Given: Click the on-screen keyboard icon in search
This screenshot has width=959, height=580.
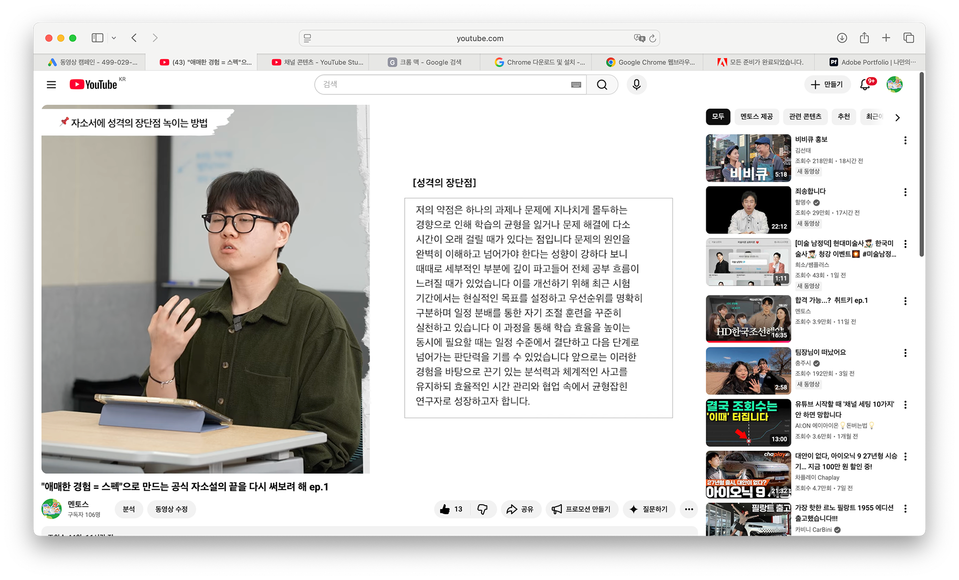Looking at the screenshot, I should tap(576, 85).
